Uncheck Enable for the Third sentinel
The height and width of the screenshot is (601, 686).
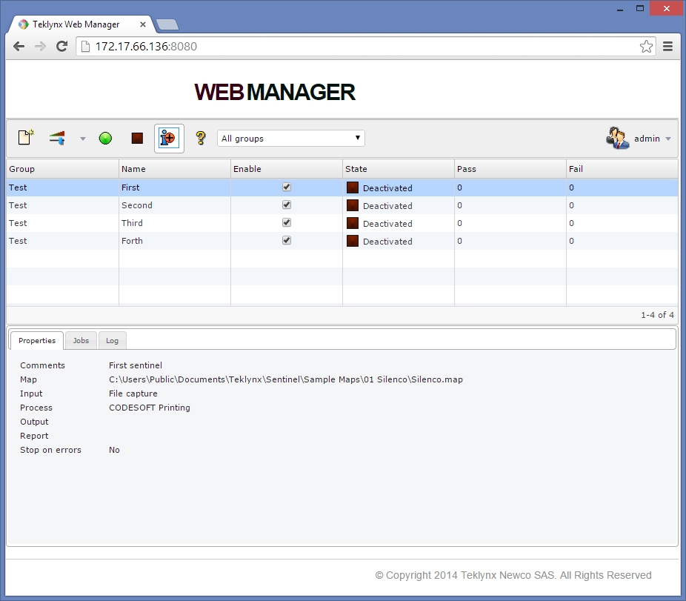[287, 222]
